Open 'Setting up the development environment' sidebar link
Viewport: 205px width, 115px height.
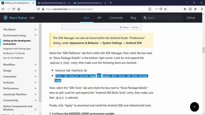click(17, 42)
